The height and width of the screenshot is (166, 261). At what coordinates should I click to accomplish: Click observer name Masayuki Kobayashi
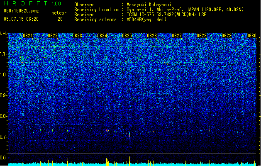point(149,5)
